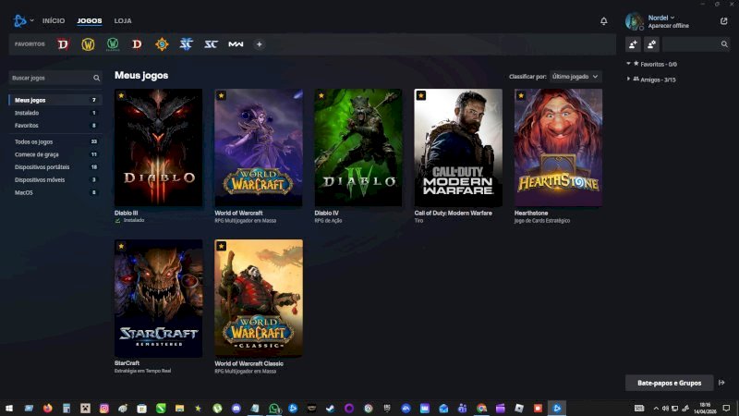Screen dimensions: 739x416
Task: Open the "Último jogado" sort dropdown
Action: 575,77
